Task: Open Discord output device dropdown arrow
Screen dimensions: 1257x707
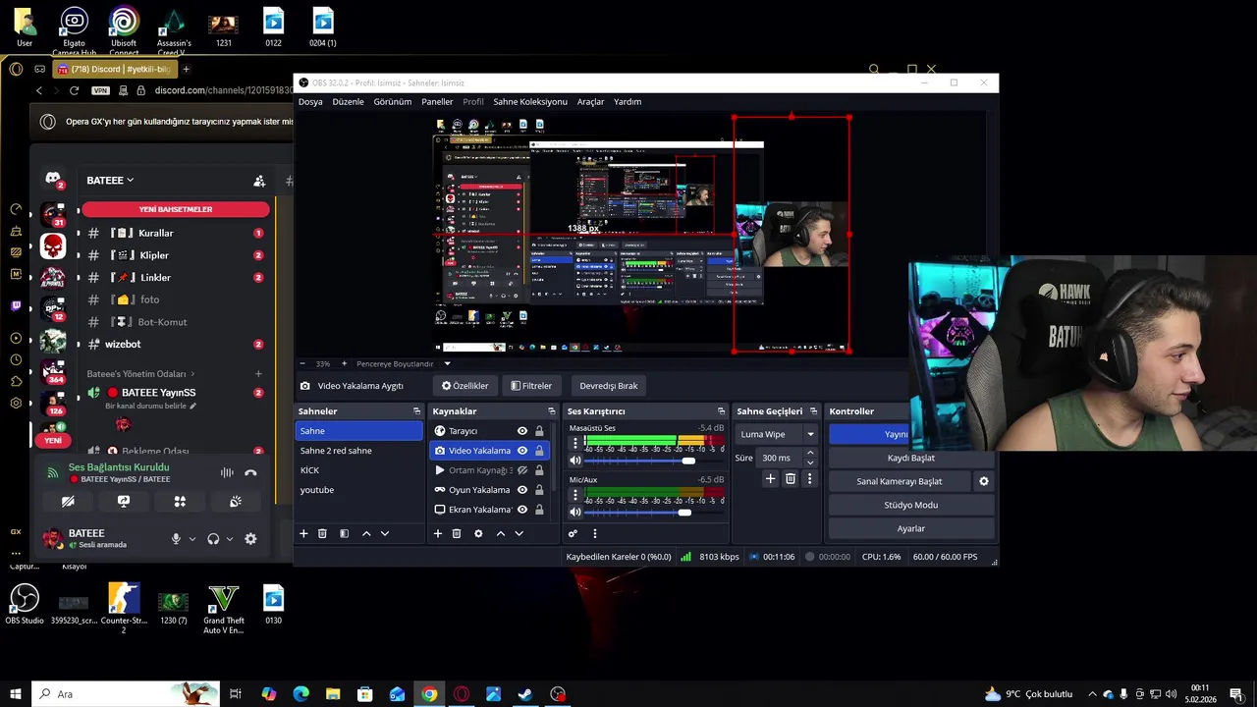Action: tap(230, 538)
